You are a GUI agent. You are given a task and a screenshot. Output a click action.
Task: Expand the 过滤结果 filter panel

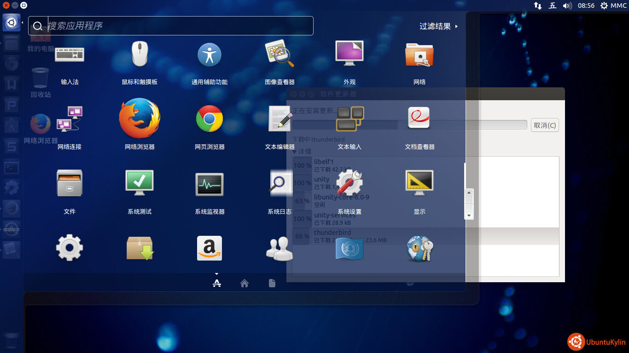[x=438, y=27]
